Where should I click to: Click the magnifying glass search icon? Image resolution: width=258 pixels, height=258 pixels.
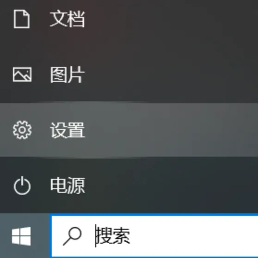(72, 236)
